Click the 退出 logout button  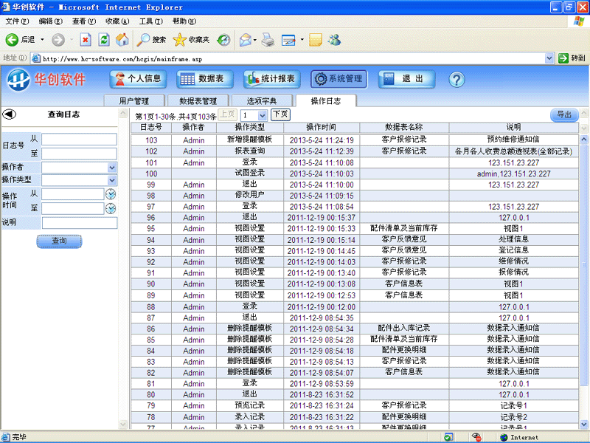point(406,79)
